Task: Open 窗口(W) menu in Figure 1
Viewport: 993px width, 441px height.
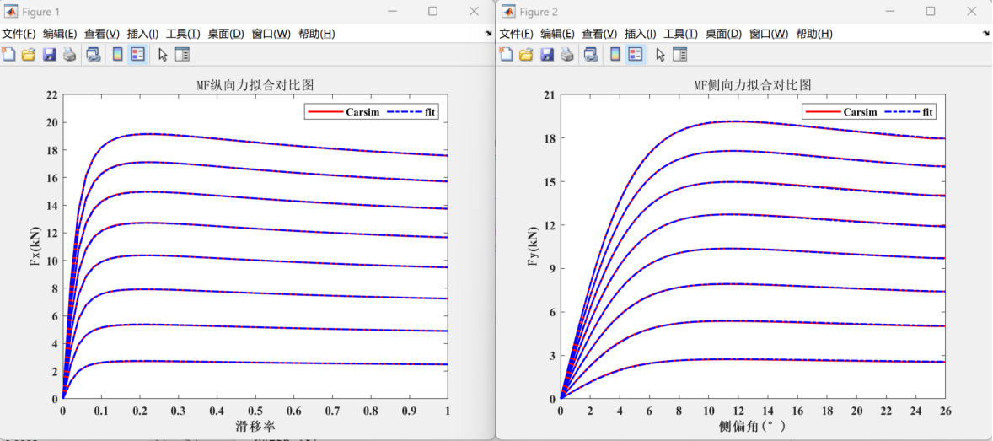Action: [271, 34]
